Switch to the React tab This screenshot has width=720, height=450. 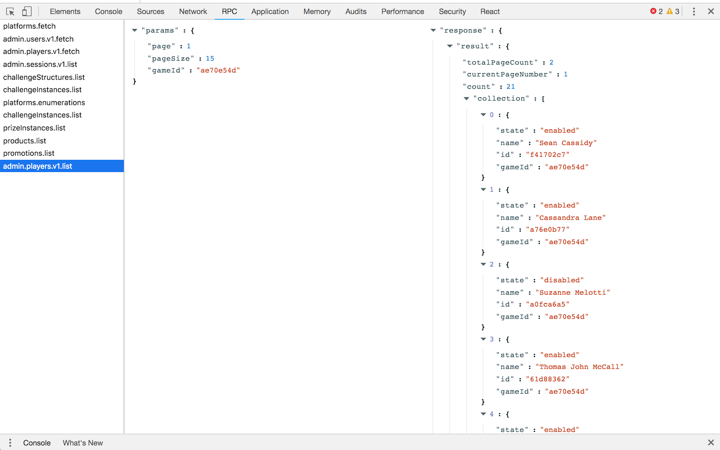click(x=490, y=11)
